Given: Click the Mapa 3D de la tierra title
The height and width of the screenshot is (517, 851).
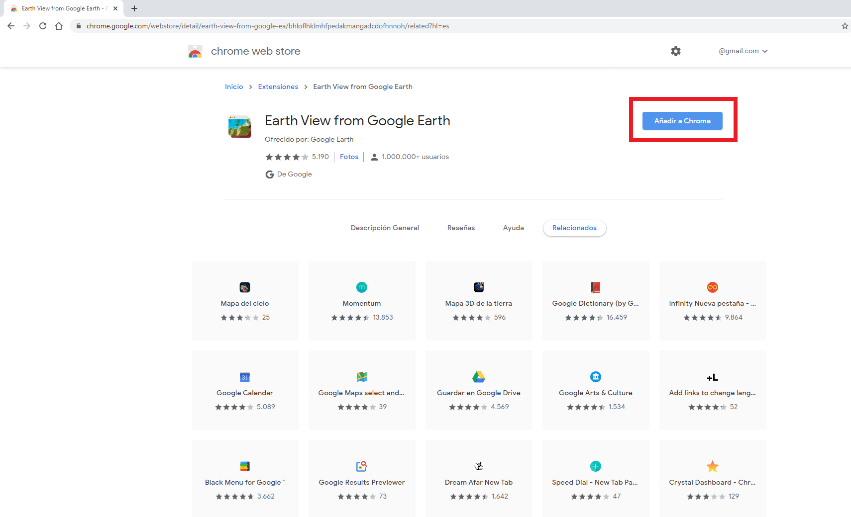Looking at the screenshot, I should click(x=479, y=303).
